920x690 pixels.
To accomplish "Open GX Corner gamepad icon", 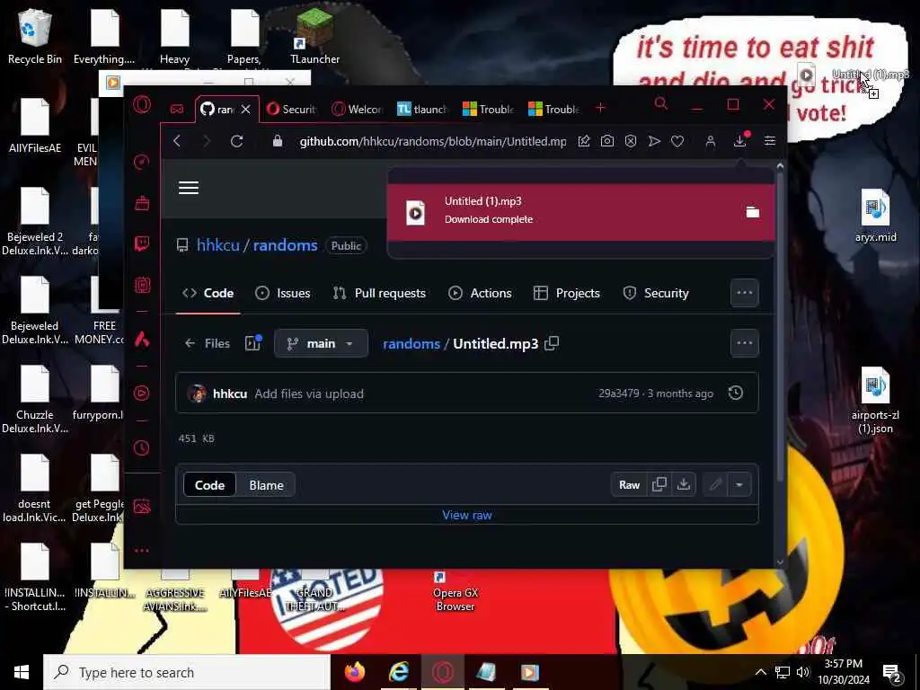I will [177, 109].
